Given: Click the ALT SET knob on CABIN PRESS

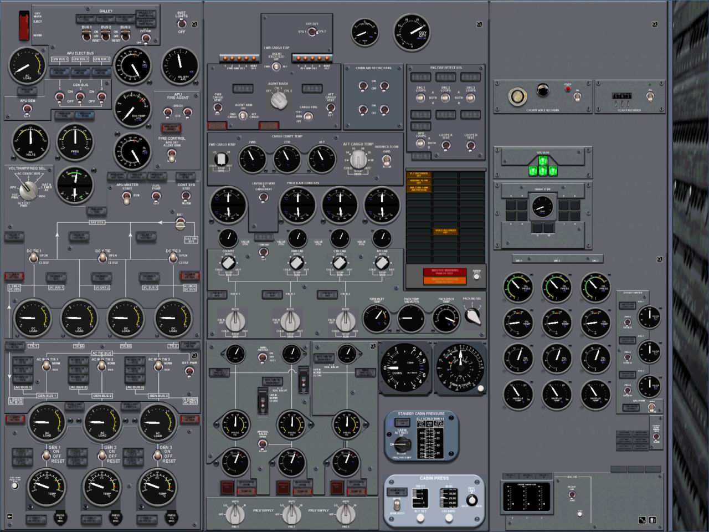Looking at the screenshot, I should (x=420, y=518).
